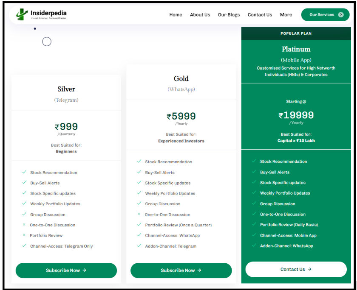Click the Platinum plan title

[296, 49]
